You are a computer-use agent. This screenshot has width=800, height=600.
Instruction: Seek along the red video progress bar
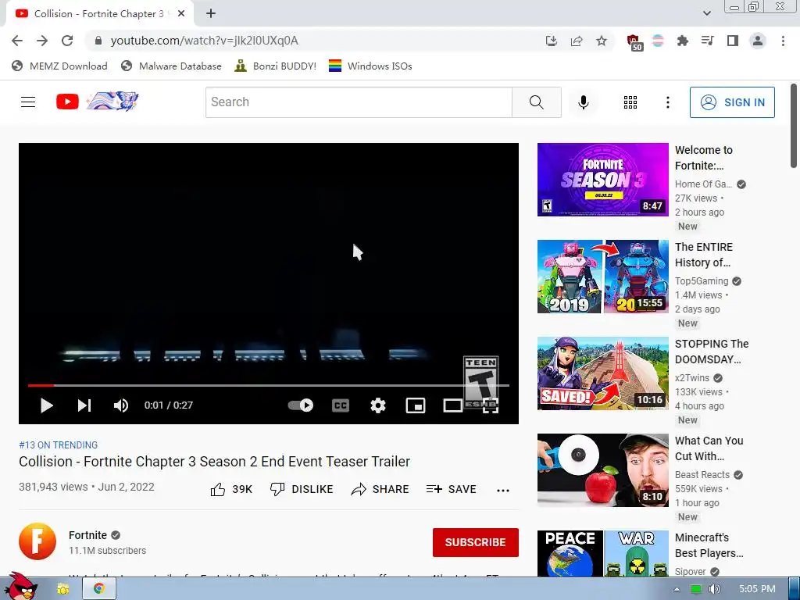[x=269, y=385]
